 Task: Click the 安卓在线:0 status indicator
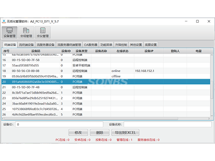tap(83, 140)
